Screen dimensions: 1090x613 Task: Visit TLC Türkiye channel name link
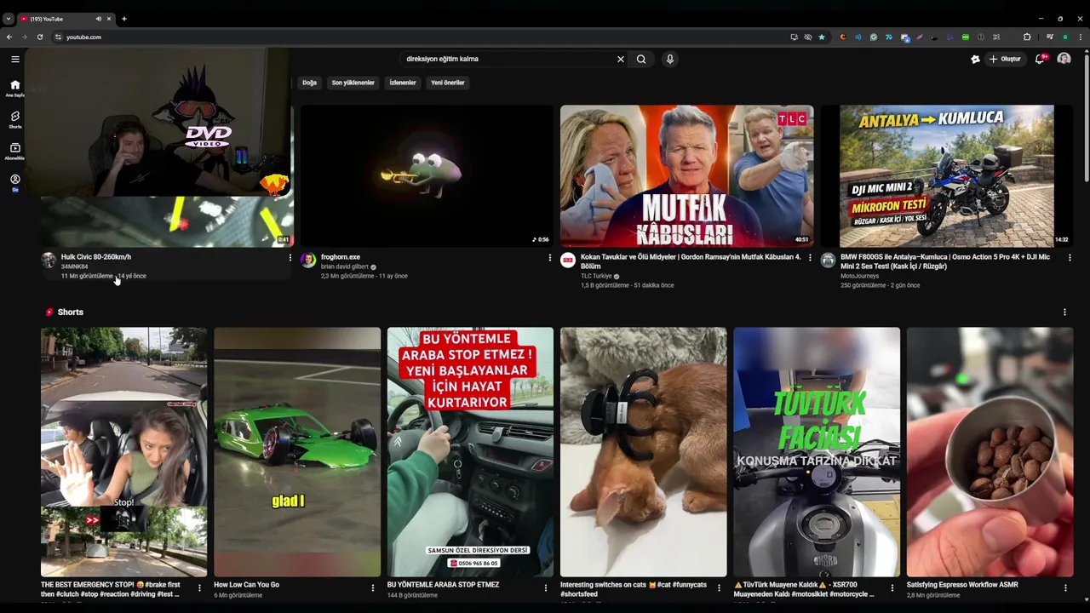(596, 276)
